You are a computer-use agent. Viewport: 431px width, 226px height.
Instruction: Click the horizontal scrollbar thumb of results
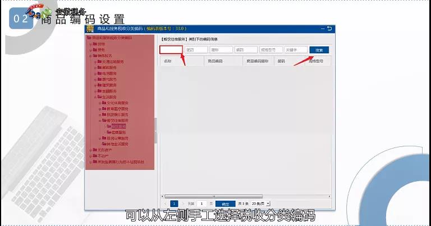pos(213,196)
